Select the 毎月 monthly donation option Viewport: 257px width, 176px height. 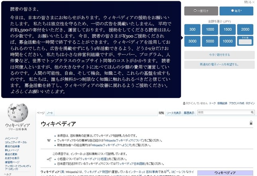(242, 11)
